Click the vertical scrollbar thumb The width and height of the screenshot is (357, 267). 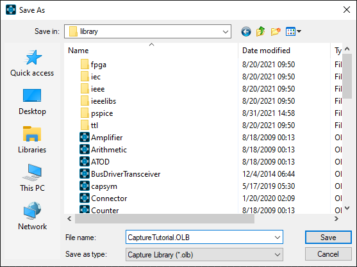click(347, 76)
